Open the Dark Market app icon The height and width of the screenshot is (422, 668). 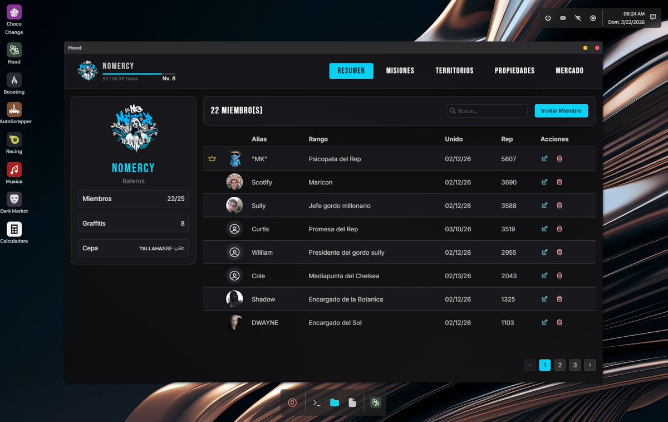(x=14, y=199)
